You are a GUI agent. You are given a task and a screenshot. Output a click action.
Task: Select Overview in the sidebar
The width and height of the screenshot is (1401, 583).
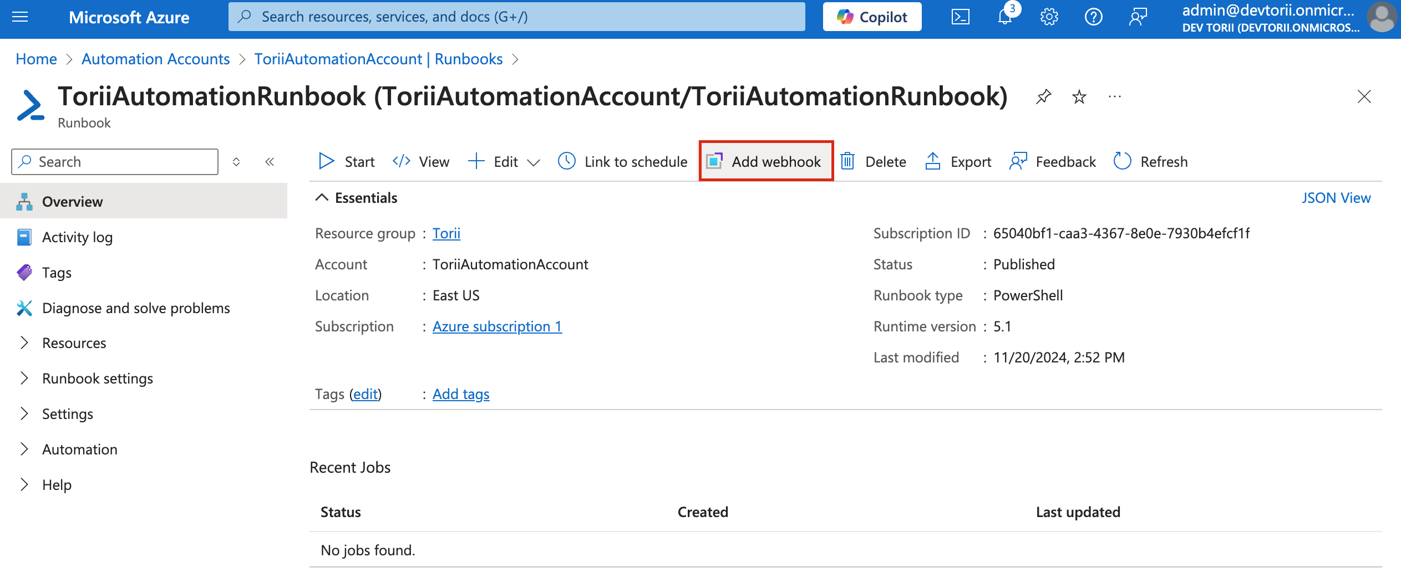pyautogui.click(x=144, y=202)
